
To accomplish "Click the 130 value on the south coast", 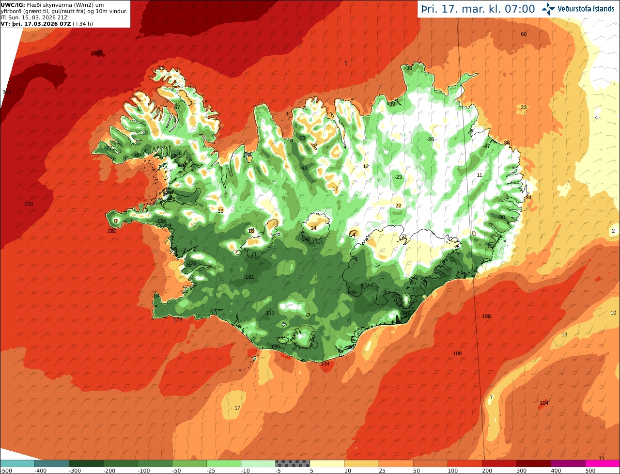I will (275, 347).
